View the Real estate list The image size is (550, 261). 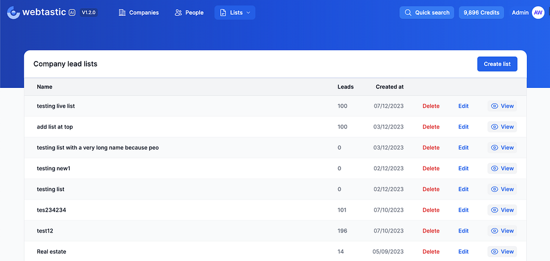click(x=502, y=252)
